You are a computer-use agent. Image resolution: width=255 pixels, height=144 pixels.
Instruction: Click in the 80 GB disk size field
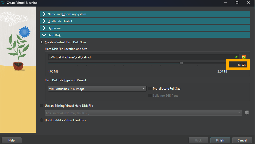[x=238, y=65]
